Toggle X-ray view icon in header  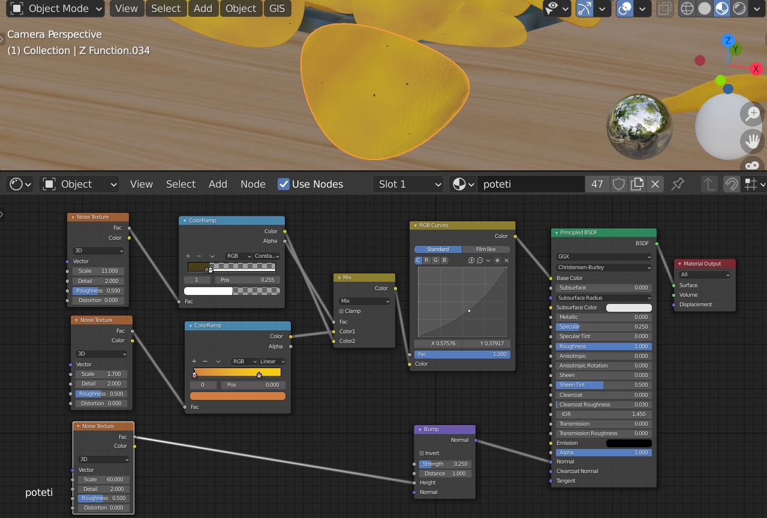click(664, 8)
